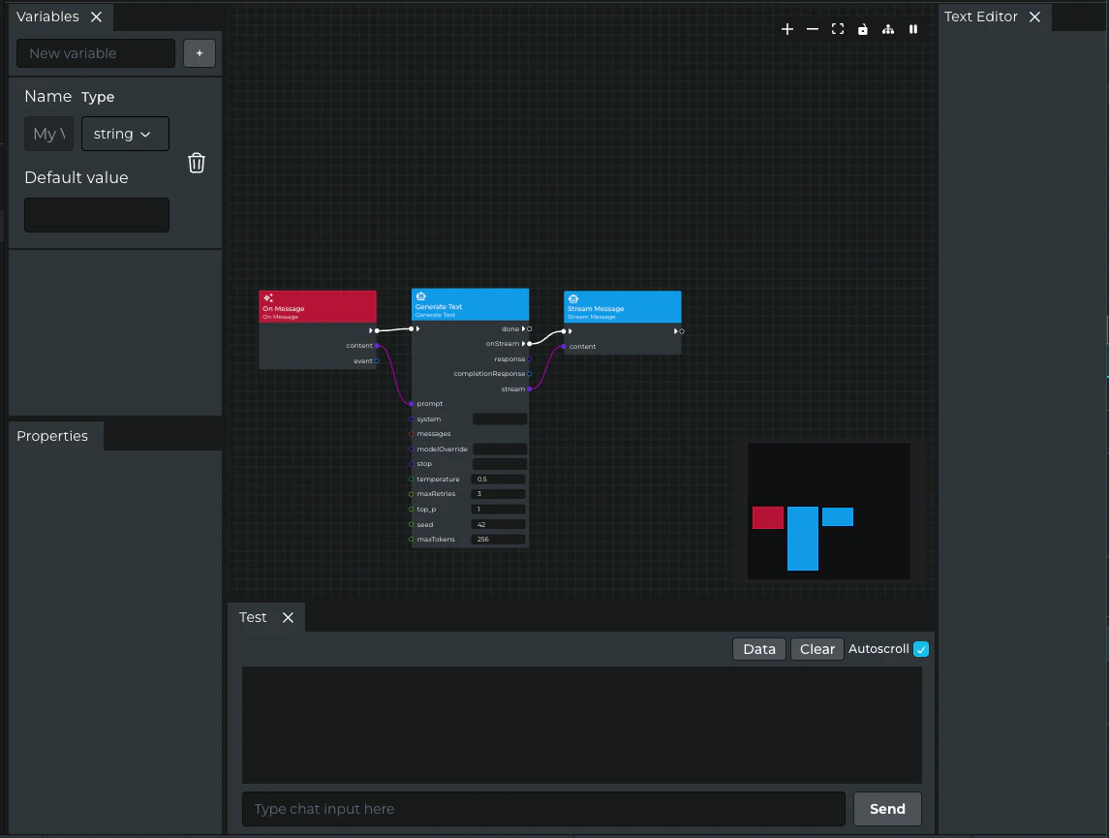Open the variable type dropdown showing string

tap(125, 134)
